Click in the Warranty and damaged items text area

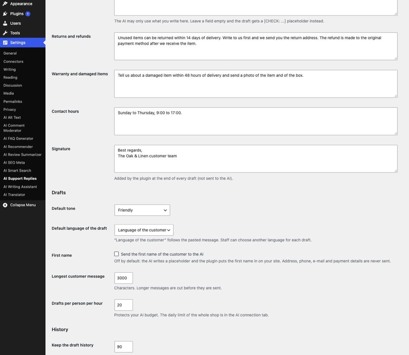[256, 84]
